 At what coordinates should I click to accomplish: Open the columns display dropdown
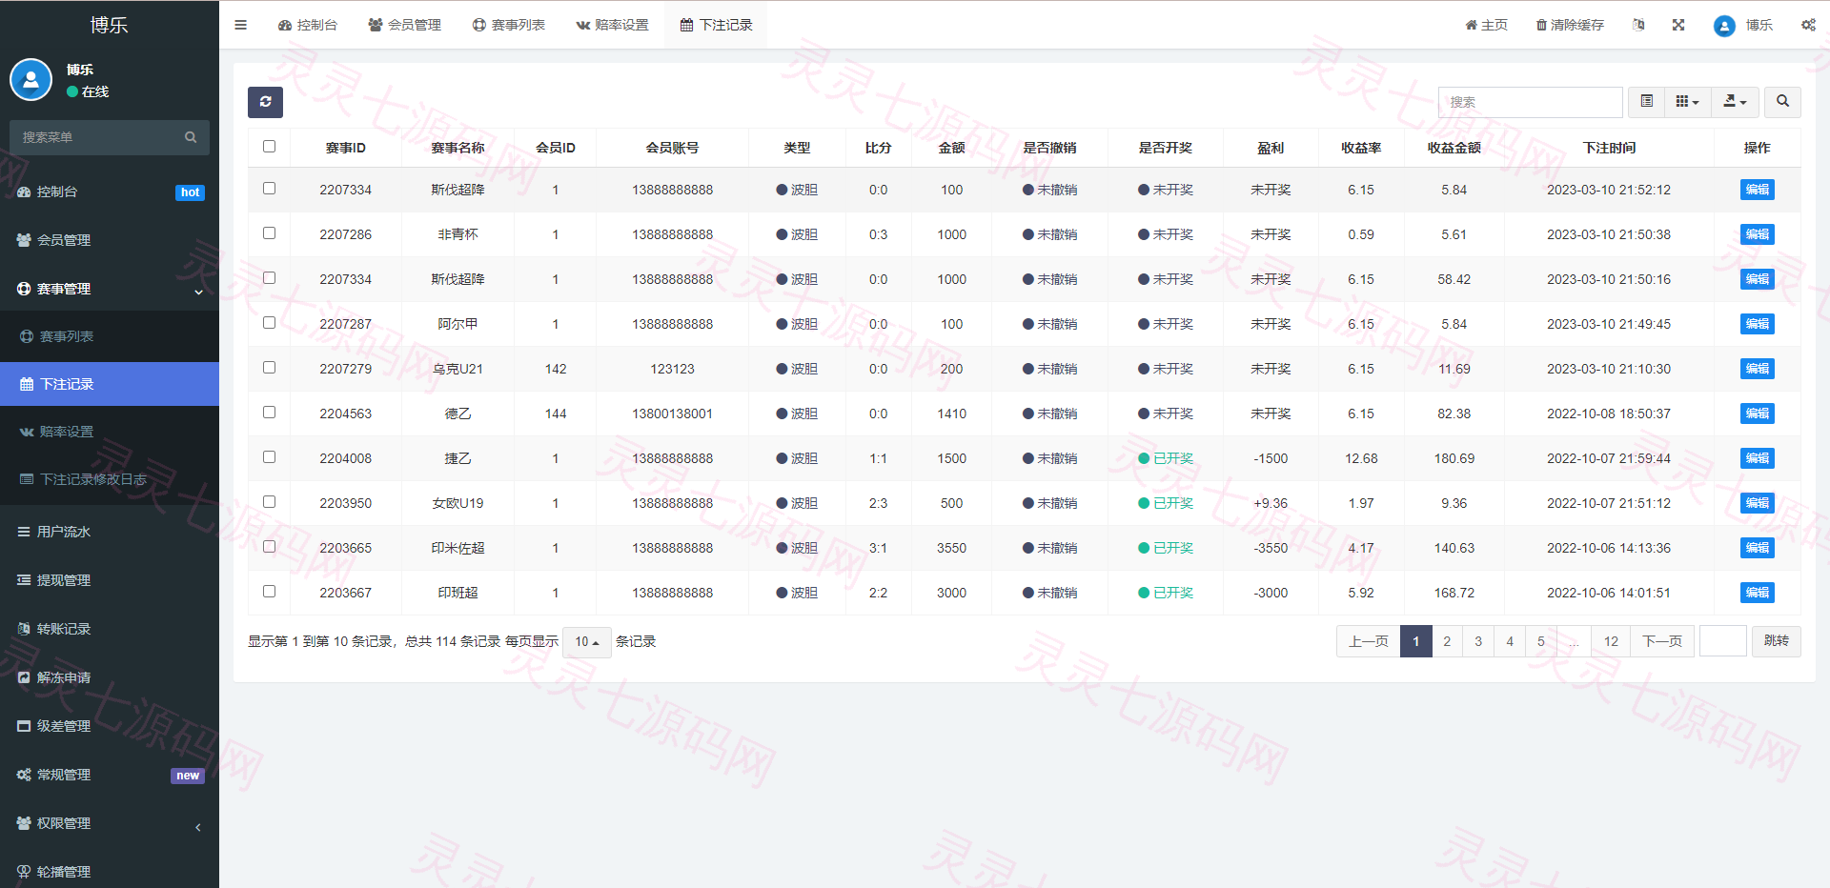coord(1687,102)
